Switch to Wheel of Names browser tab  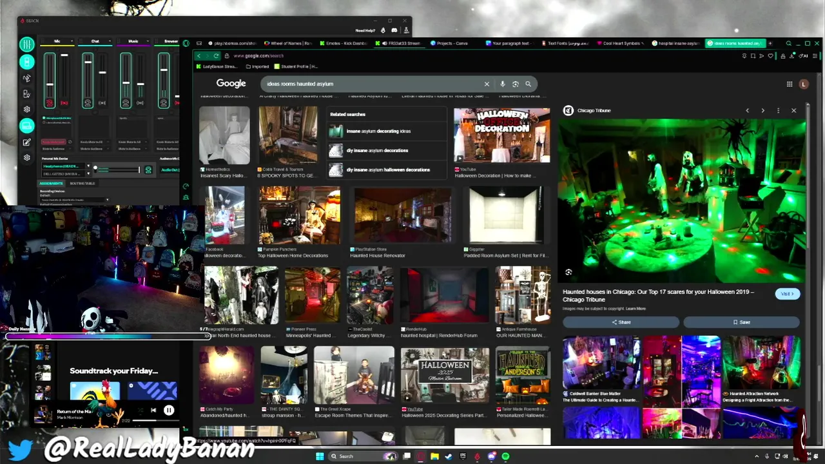[287, 43]
